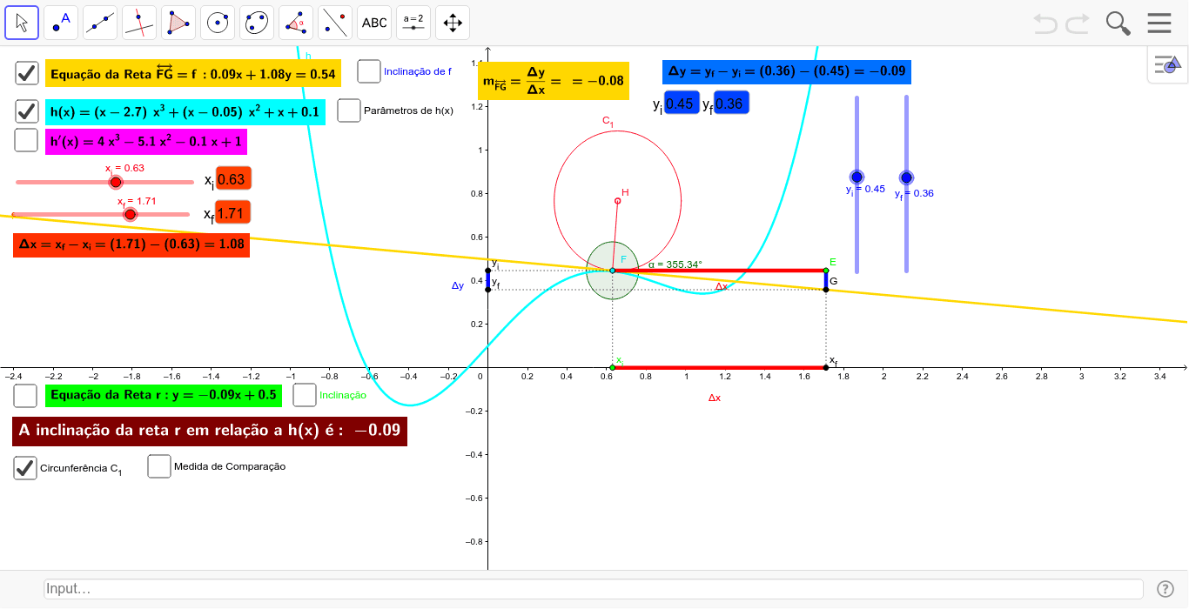Enable Medida de Comparação checkbox
Image resolution: width=1189 pixels, height=609 pixels.
click(x=159, y=466)
